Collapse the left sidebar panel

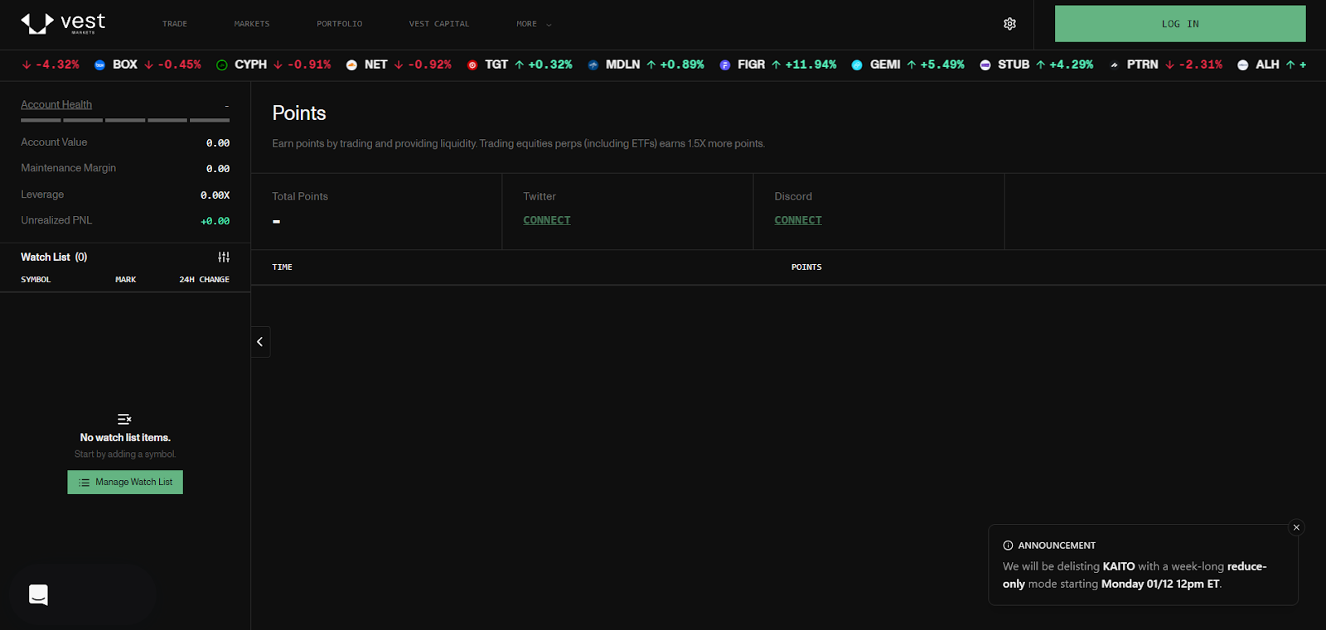coord(260,342)
